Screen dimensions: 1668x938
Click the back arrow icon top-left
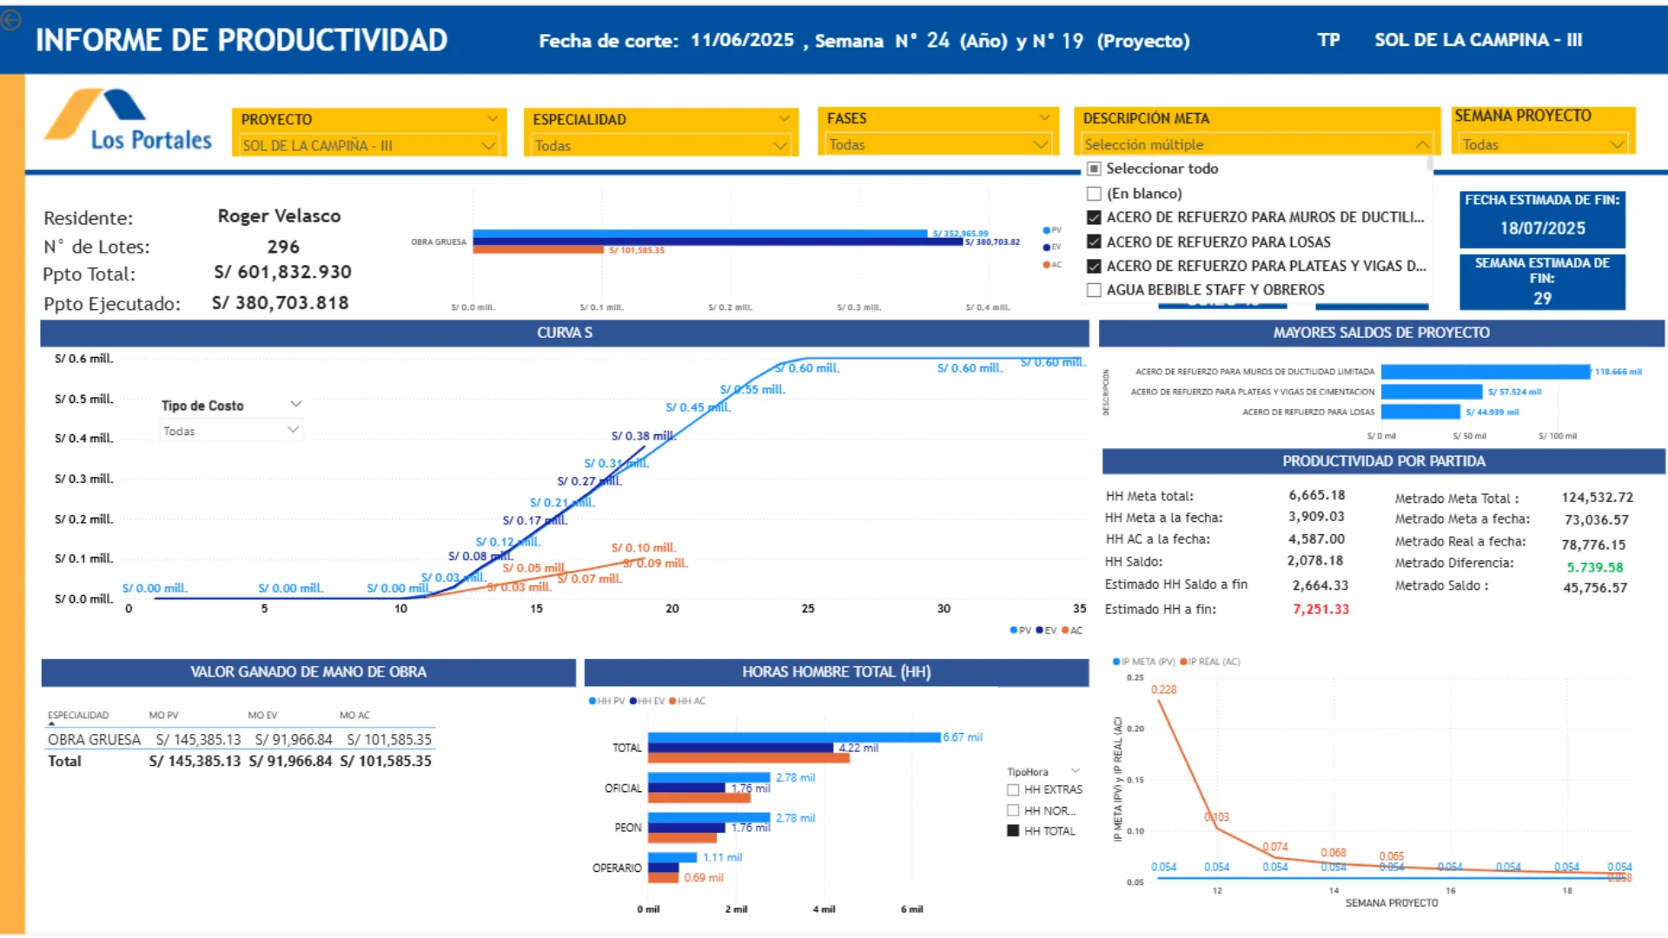tap(10, 19)
